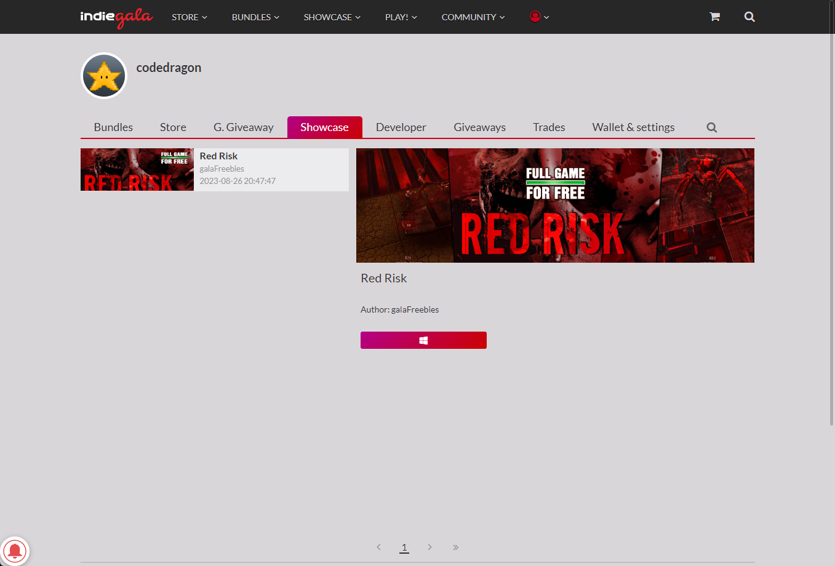This screenshot has height=566, width=835.
Task: Click the date 2023-08-26 20:47:47
Action: point(238,181)
